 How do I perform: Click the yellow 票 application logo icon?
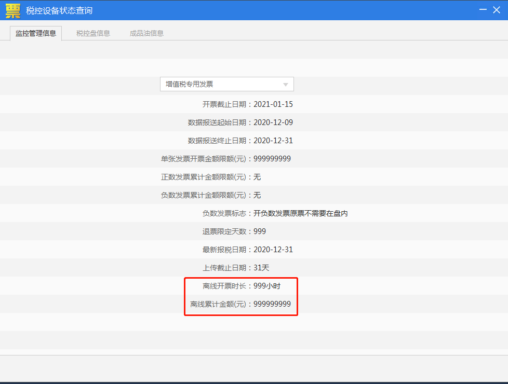click(x=13, y=11)
